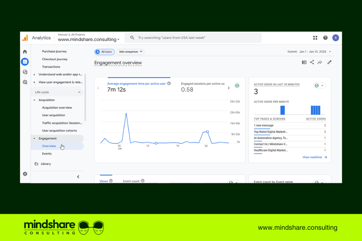
Task: Click the sidebar scrollbar
Action: [85, 97]
